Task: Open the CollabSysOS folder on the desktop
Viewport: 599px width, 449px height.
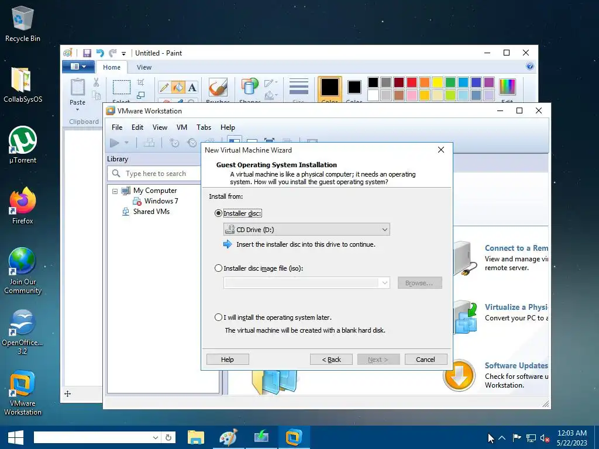Action: click(x=23, y=85)
